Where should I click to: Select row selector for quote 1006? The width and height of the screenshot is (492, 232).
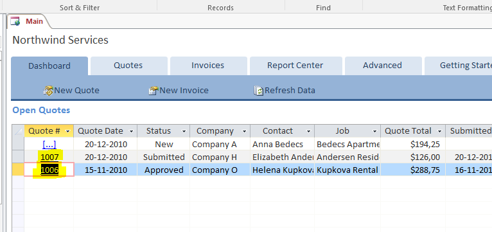[18, 170]
